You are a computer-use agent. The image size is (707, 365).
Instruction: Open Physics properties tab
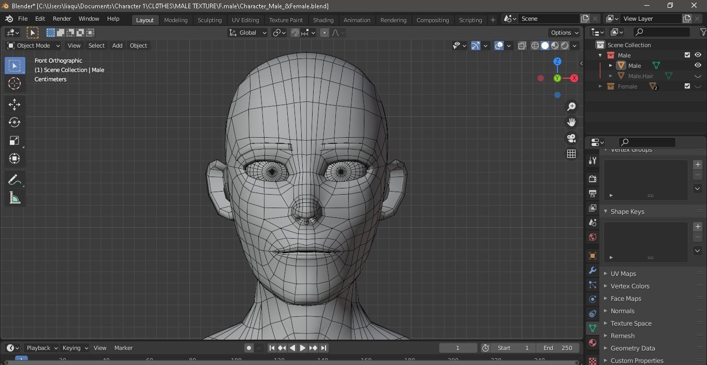(x=593, y=299)
